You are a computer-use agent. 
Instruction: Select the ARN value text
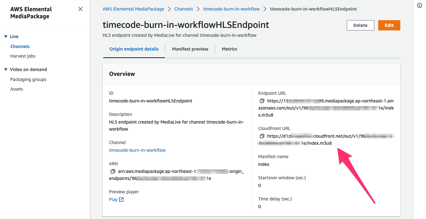pyautogui.click(x=176, y=175)
